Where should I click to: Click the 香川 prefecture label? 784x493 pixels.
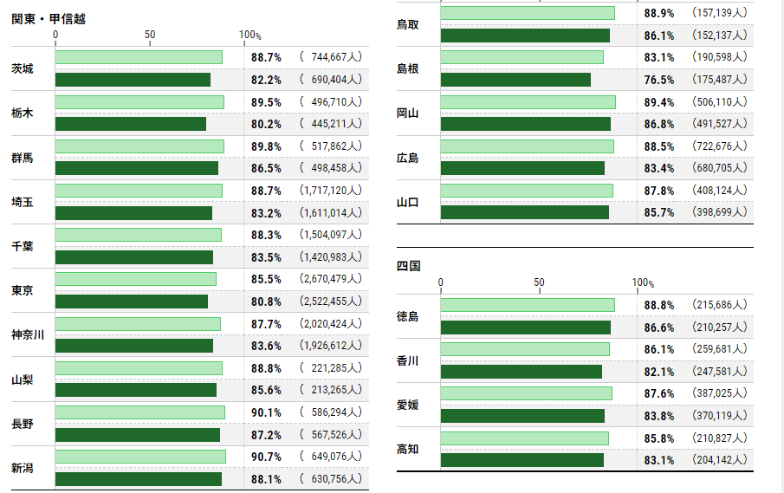click(408, 360)
